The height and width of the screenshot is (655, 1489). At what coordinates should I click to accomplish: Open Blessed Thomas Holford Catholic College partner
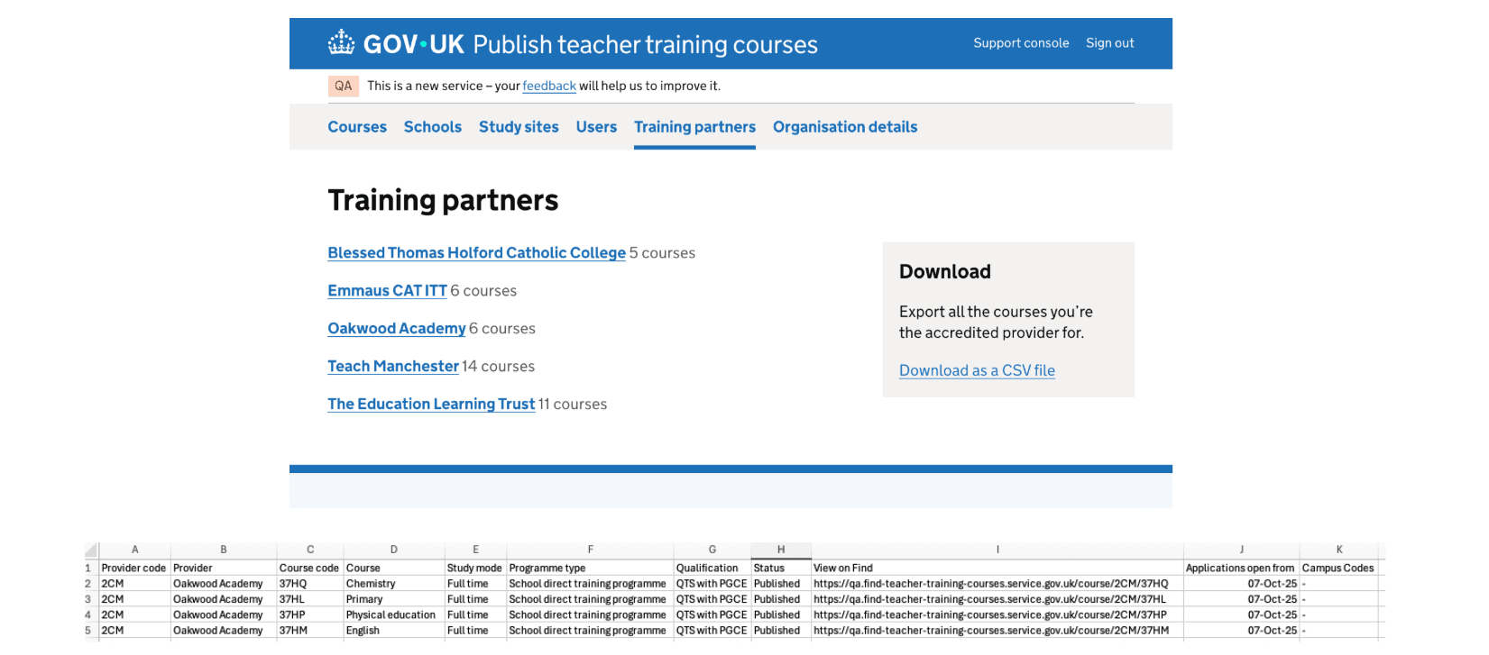pos(476,253)
